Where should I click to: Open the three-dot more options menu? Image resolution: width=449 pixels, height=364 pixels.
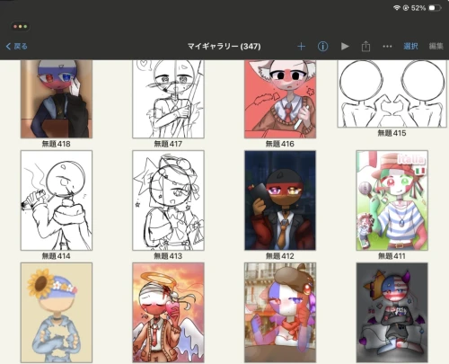point(387,47)
